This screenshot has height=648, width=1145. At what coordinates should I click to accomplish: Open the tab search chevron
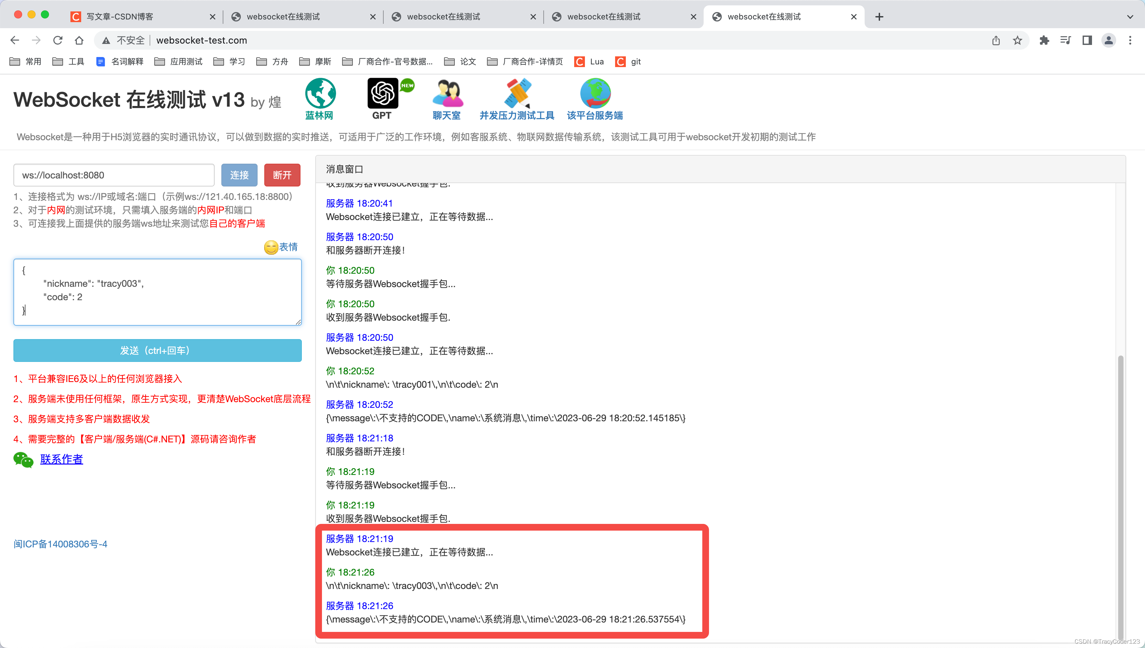coord(1130,16)
